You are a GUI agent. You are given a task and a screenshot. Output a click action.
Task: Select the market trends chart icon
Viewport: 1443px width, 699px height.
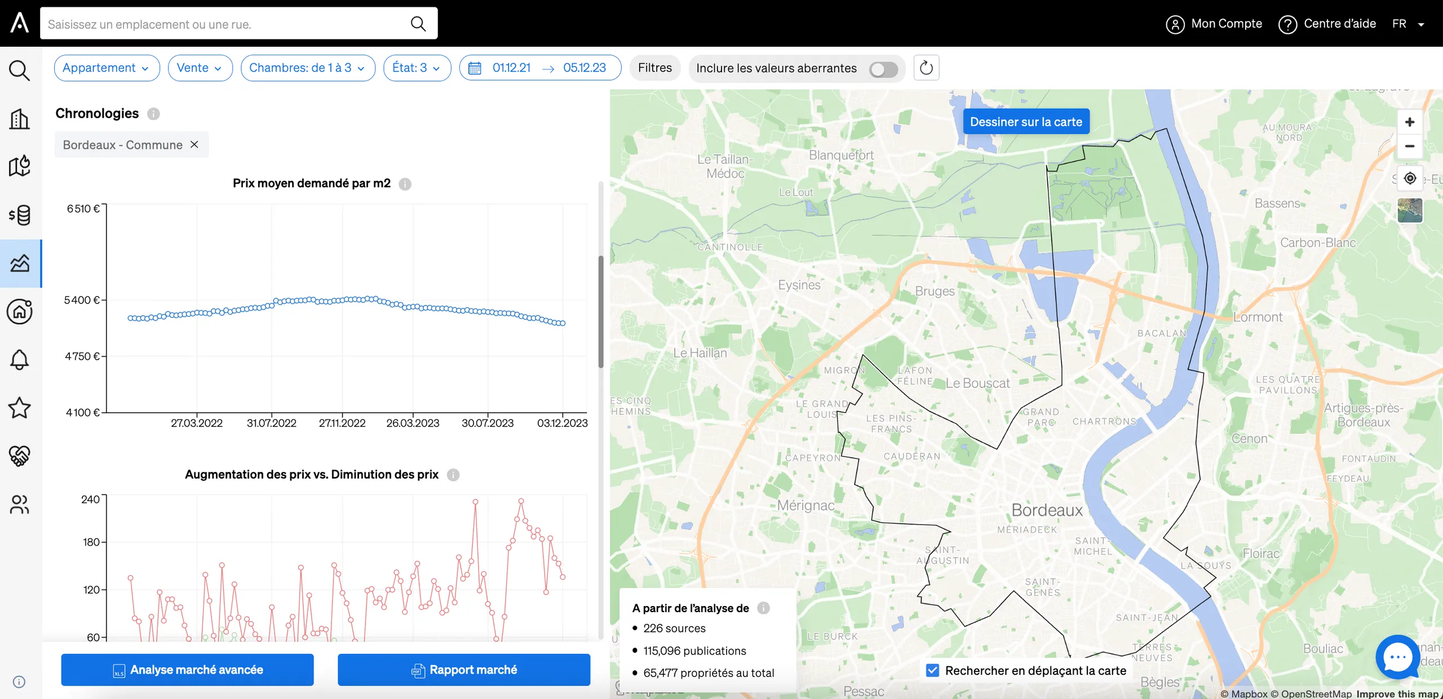click(20, 263)
